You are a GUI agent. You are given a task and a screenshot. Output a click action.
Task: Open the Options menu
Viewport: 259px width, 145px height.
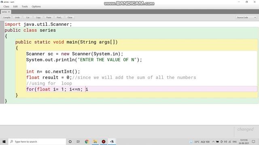tap(36, 6)
